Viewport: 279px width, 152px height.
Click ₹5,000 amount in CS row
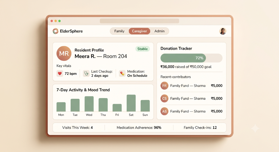click(217, 98)
